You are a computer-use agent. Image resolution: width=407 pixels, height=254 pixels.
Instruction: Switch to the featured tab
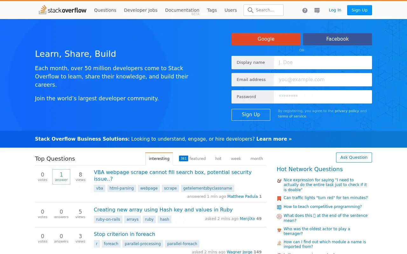(192, 158)
